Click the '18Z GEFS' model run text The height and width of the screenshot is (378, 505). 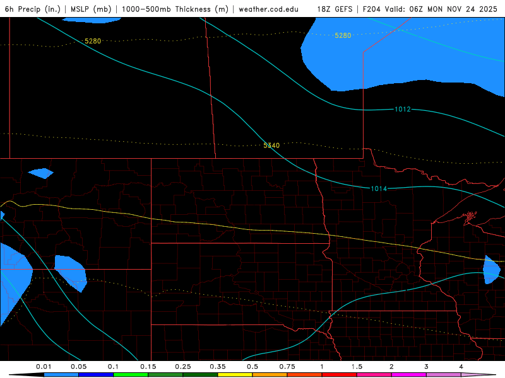(335, 9)
